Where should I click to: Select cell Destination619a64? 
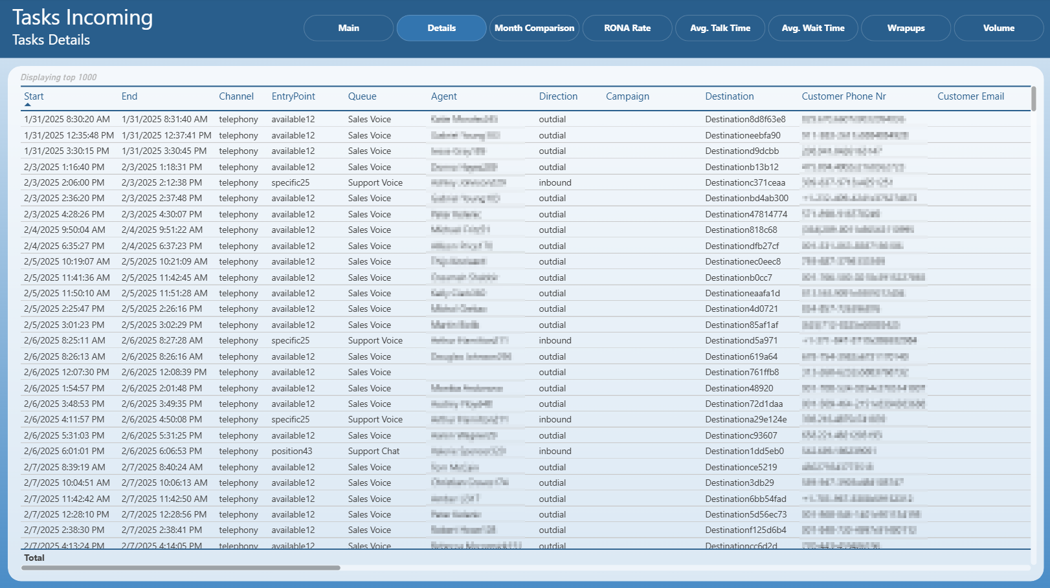(x=741, y=356)
